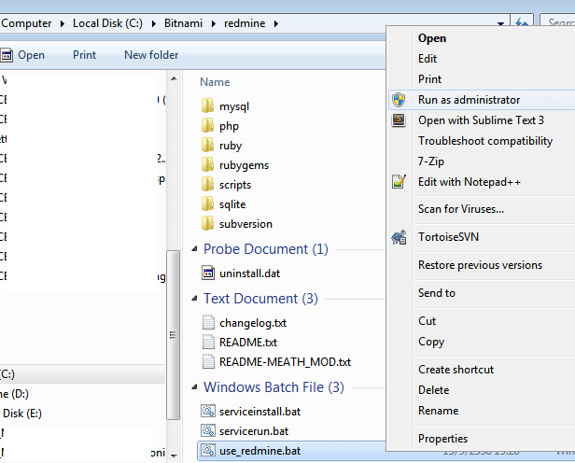Click the serviceinstall.bat file icon

(x=208, y=411)
